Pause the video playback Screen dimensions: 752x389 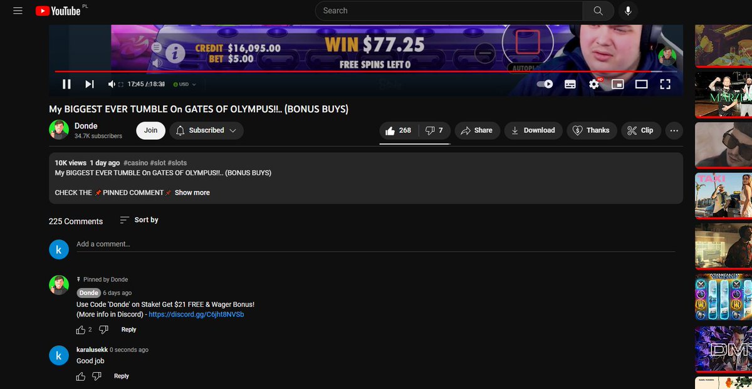(66, 84)
